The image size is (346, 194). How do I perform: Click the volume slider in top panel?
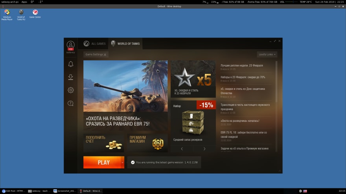tap(292, 2)
